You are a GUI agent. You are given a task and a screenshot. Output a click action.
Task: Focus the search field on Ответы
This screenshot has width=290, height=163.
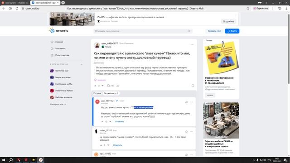pyautogui.click(x=143, y=31)
